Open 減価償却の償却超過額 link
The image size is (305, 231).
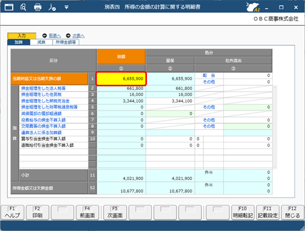click(x=41, y=114)
